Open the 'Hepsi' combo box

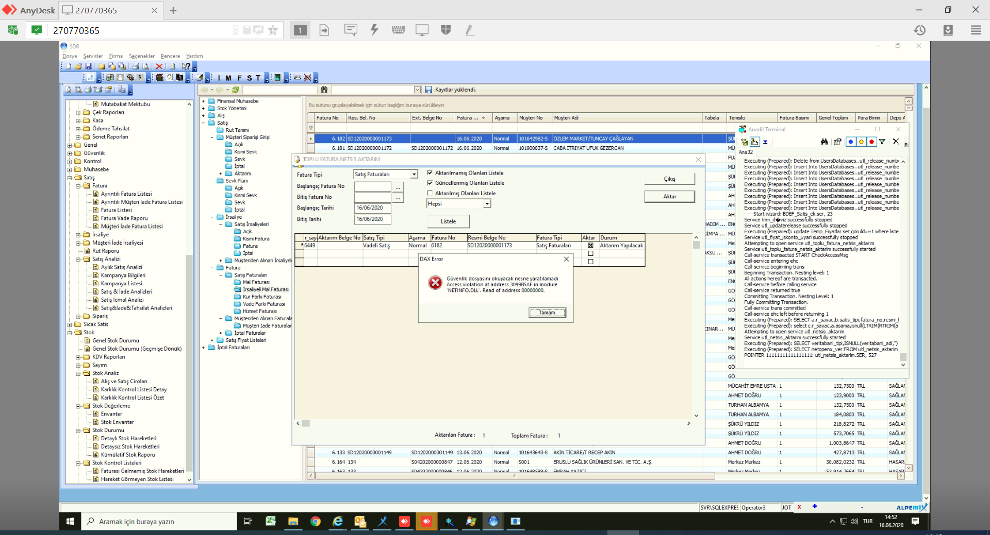pos(486,204)
